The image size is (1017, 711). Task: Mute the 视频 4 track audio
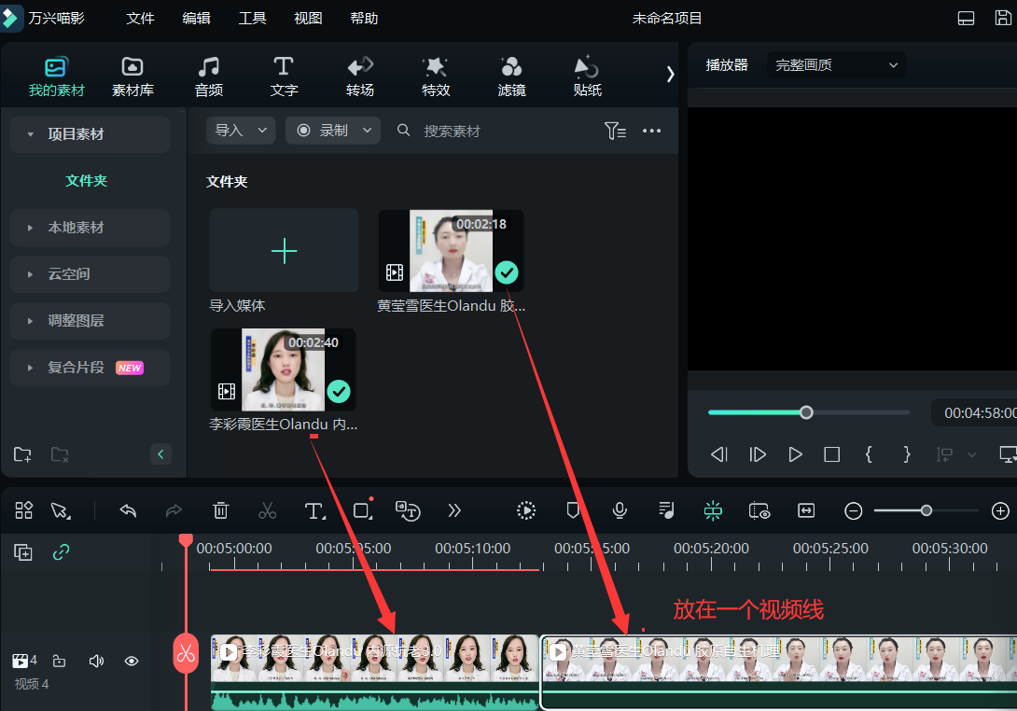click(96, 660)
